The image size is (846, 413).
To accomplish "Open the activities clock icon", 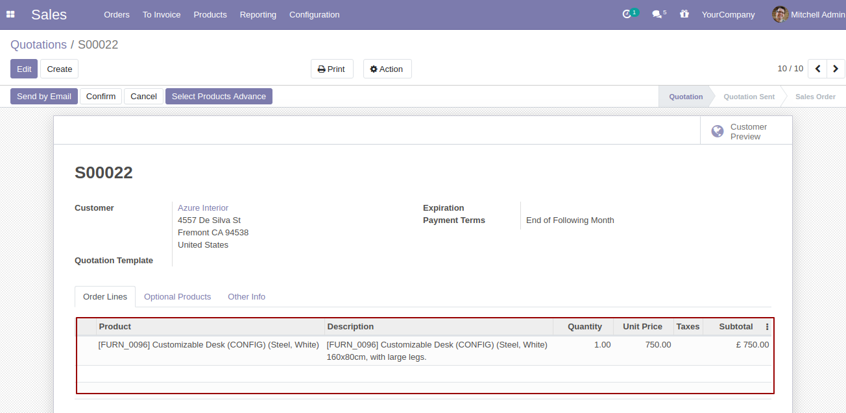I will (x=627, y=14).
